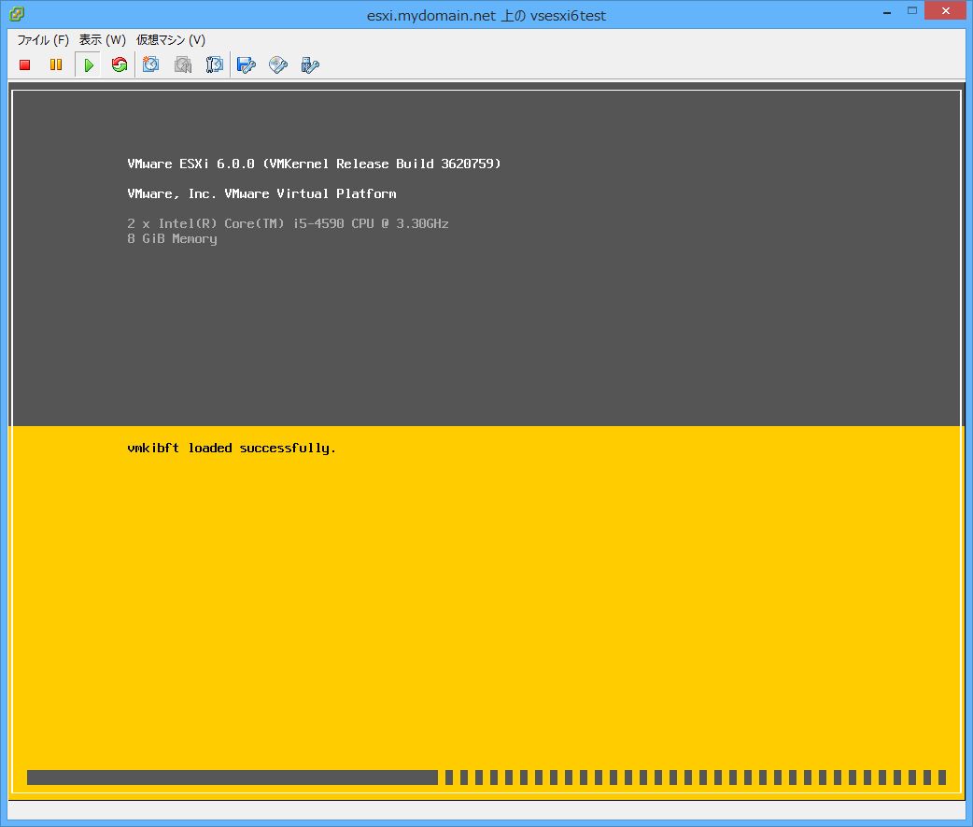Click the 'vmkibft loaded successfully.' message

pos(232,449)
